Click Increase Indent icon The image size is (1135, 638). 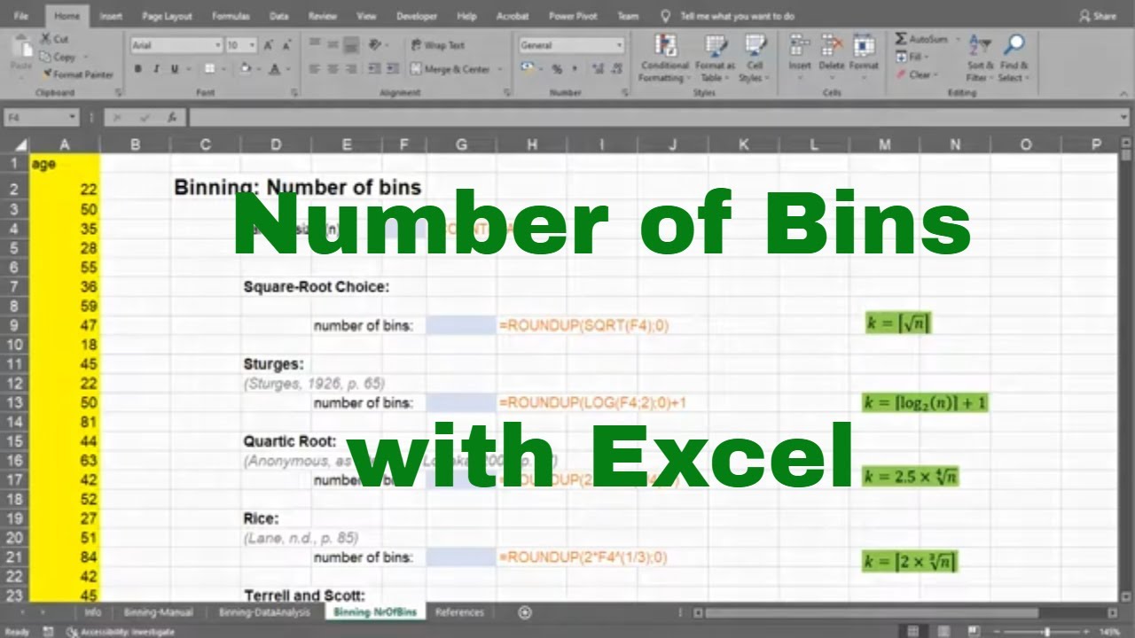(x=392, y=69)
